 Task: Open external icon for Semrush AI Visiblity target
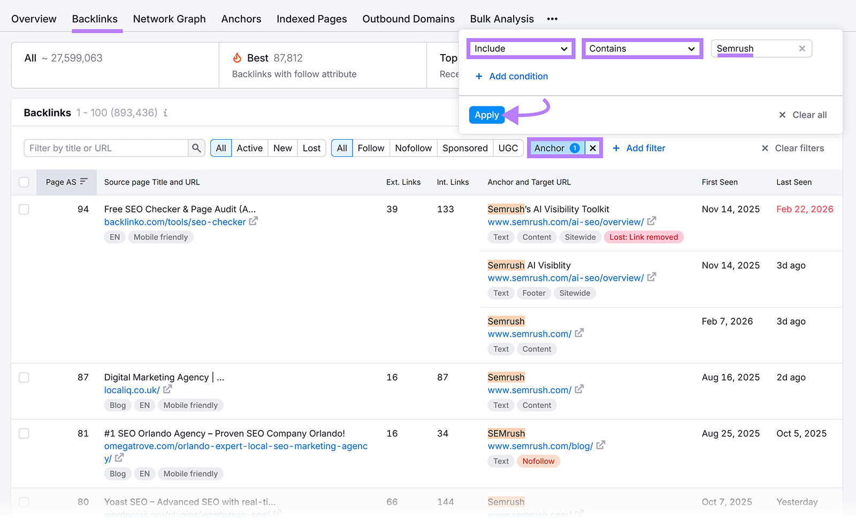652,277
